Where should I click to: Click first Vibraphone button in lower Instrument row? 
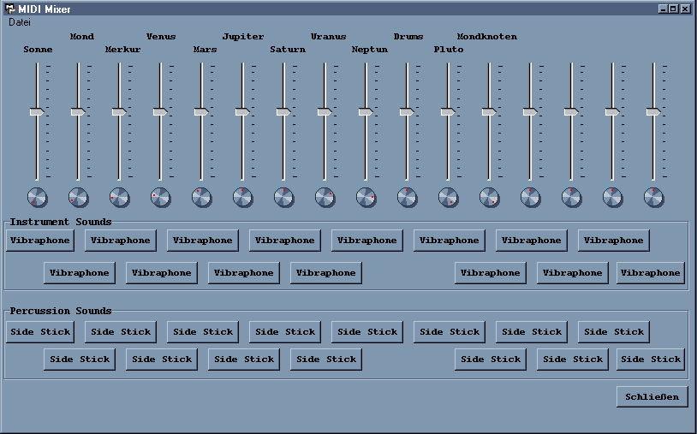[80, 273]
